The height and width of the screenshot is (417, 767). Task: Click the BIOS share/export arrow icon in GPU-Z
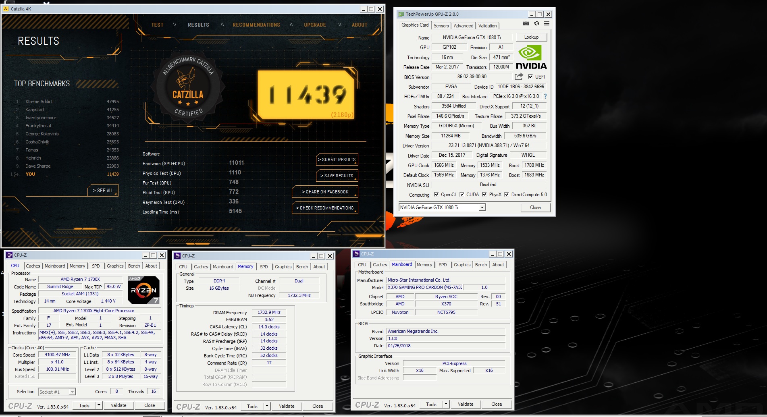(519, 77)
